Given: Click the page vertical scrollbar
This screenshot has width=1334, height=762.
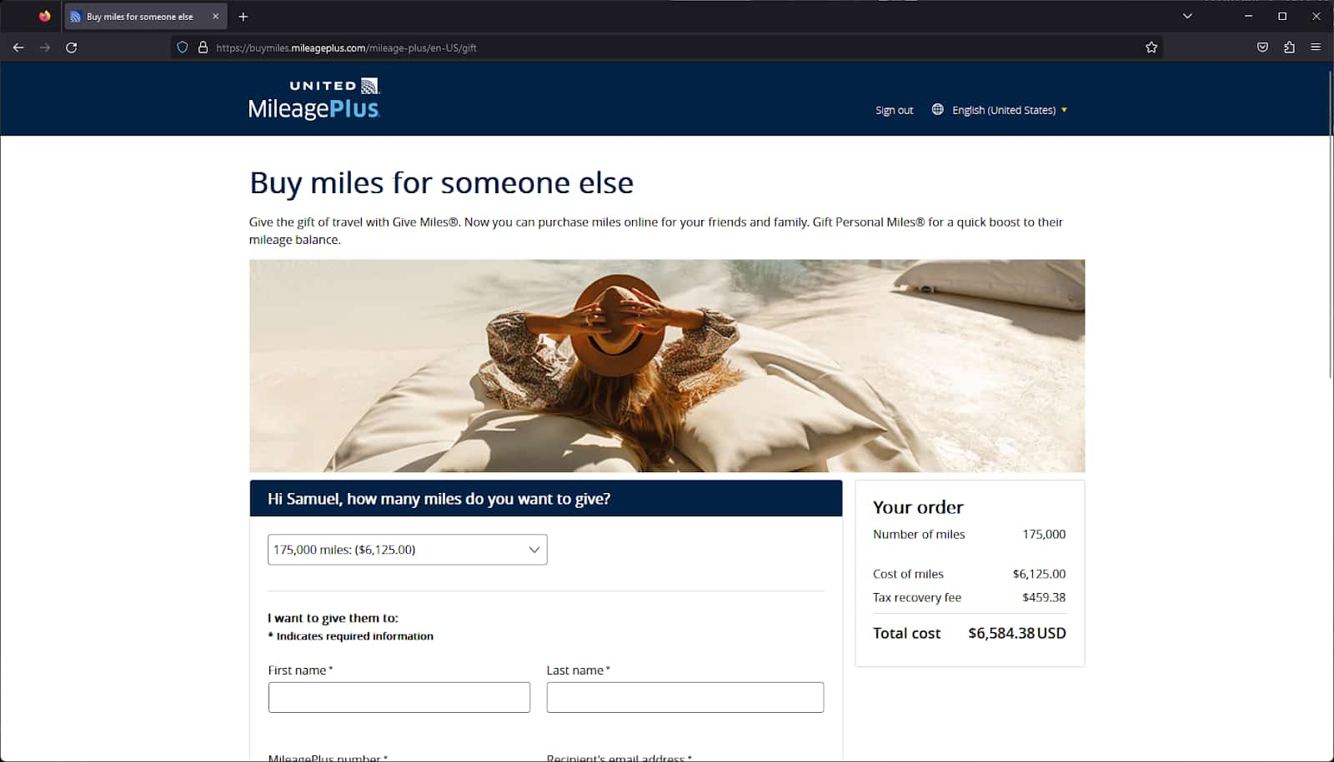Looking at the screenshot, I should [x=1330, y=225].
